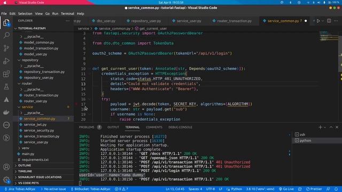Create a new terminal with plus icon

(320, 127)
